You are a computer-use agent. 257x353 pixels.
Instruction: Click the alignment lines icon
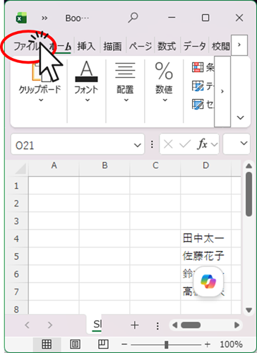tap(125, 70)
